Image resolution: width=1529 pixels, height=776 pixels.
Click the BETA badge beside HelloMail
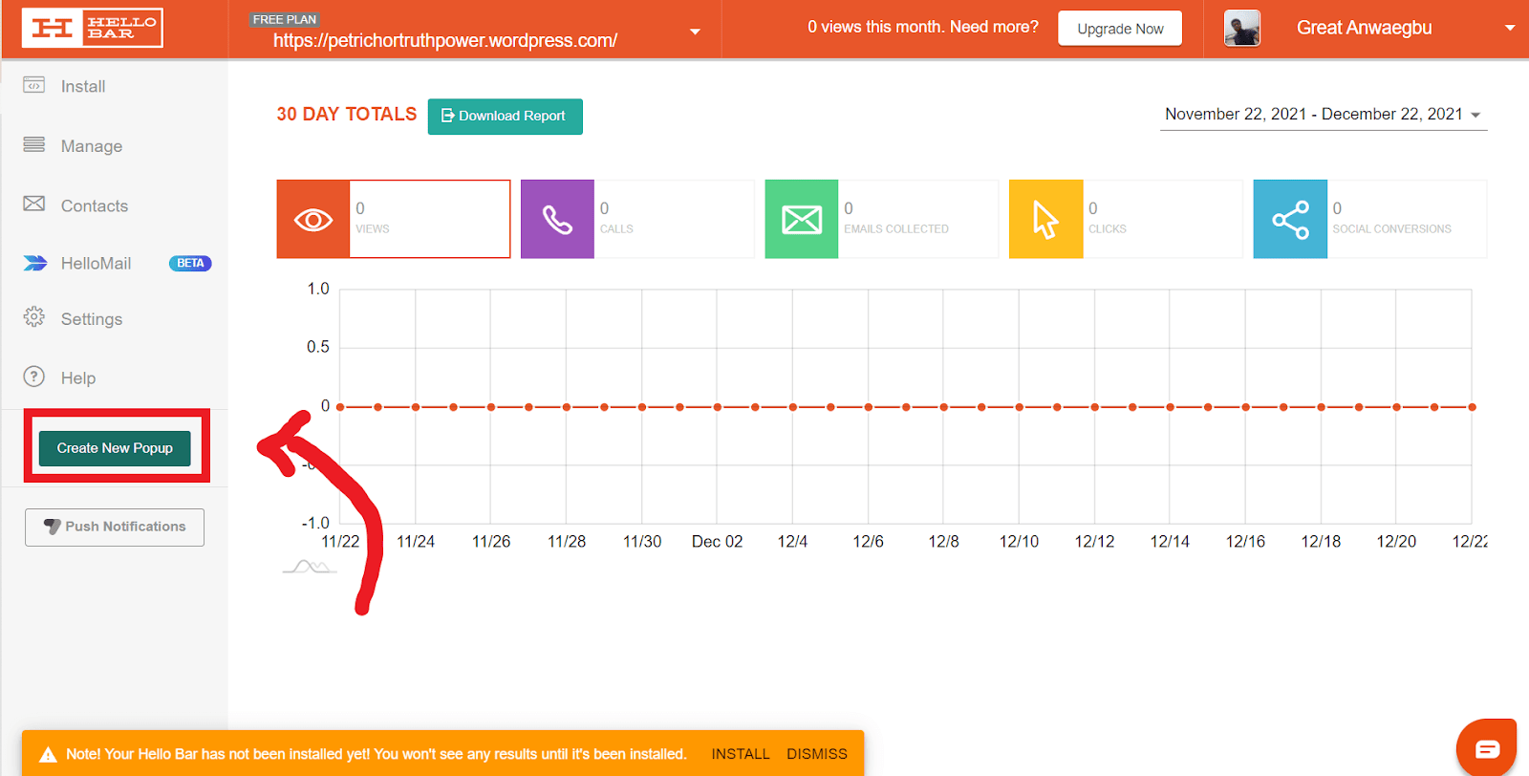point(190,264)
